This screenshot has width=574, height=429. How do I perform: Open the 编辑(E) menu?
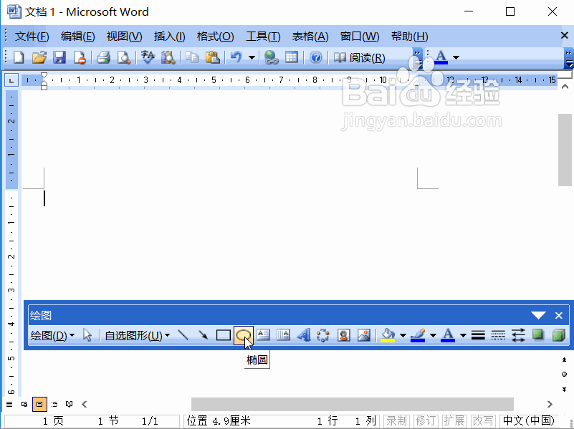[77, 37]
